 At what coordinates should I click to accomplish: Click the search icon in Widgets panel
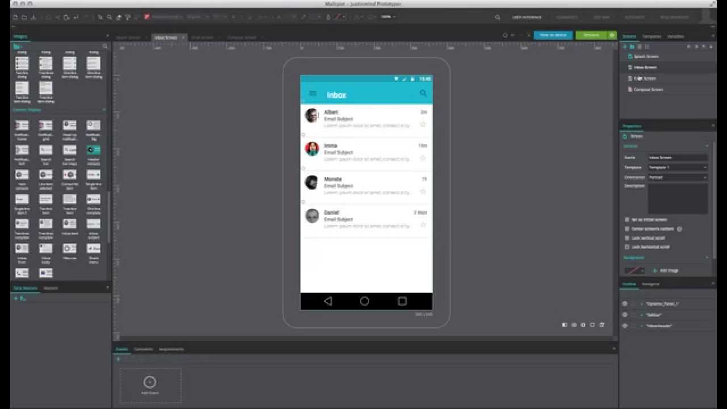[105, 47]
